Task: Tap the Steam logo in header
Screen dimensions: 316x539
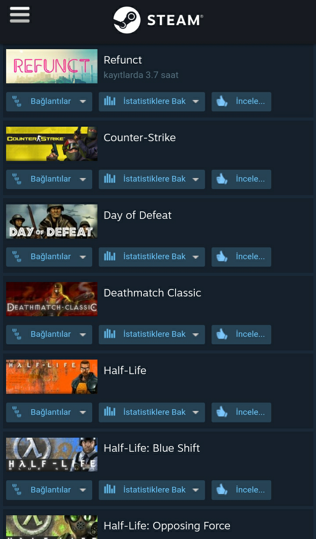Action: pos(158,20)
